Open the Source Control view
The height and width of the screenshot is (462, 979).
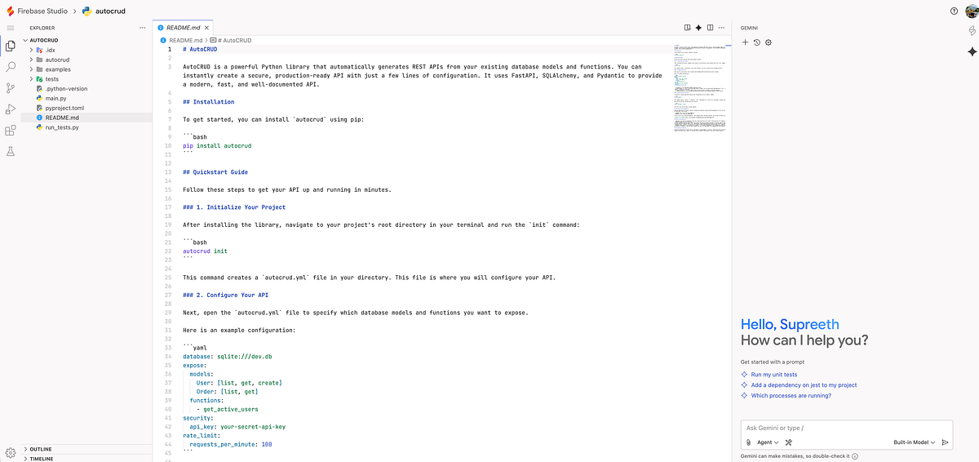[x=11, y=88]
